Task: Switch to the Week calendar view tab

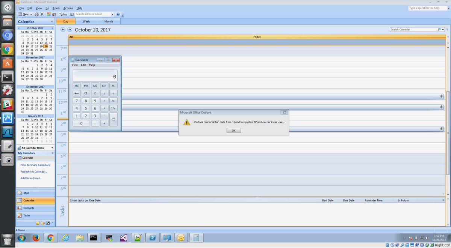Action: [86, 21]
